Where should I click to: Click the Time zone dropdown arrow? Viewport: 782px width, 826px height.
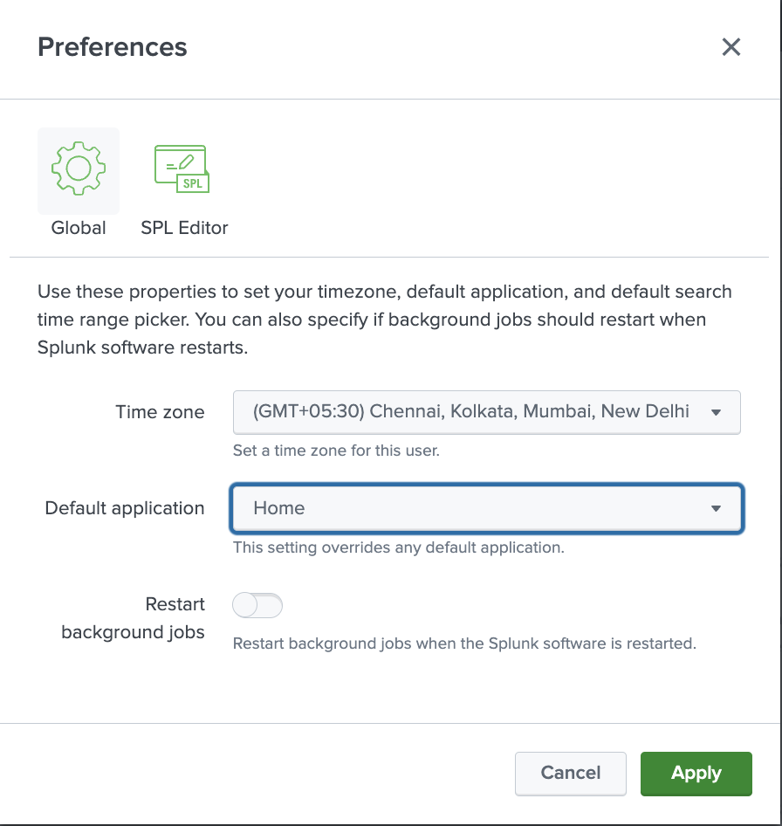718,411
